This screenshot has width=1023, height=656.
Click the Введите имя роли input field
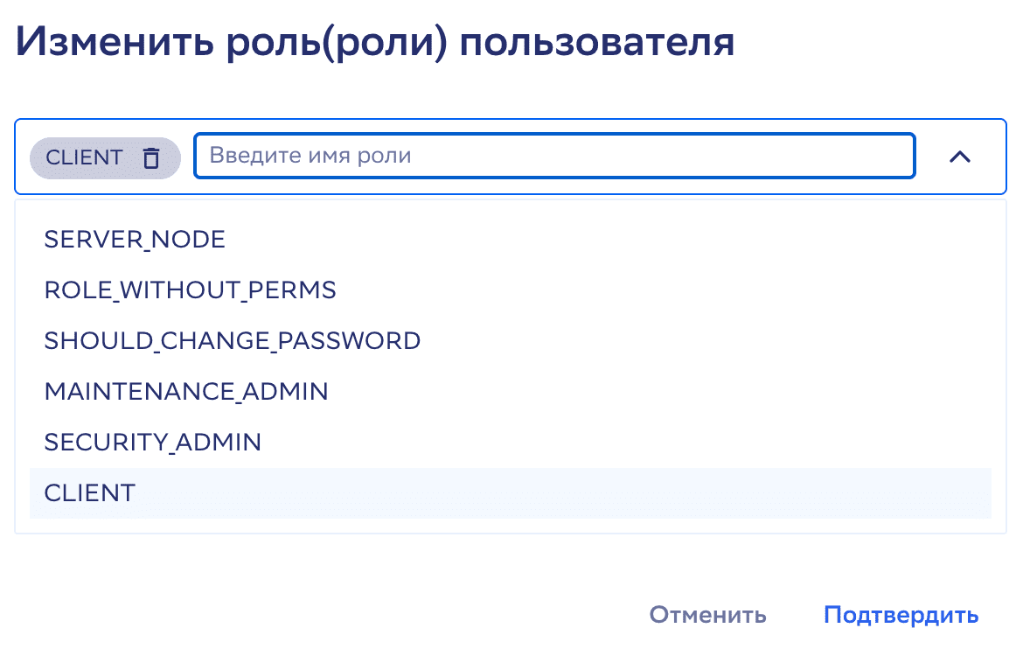coord(553,156)
